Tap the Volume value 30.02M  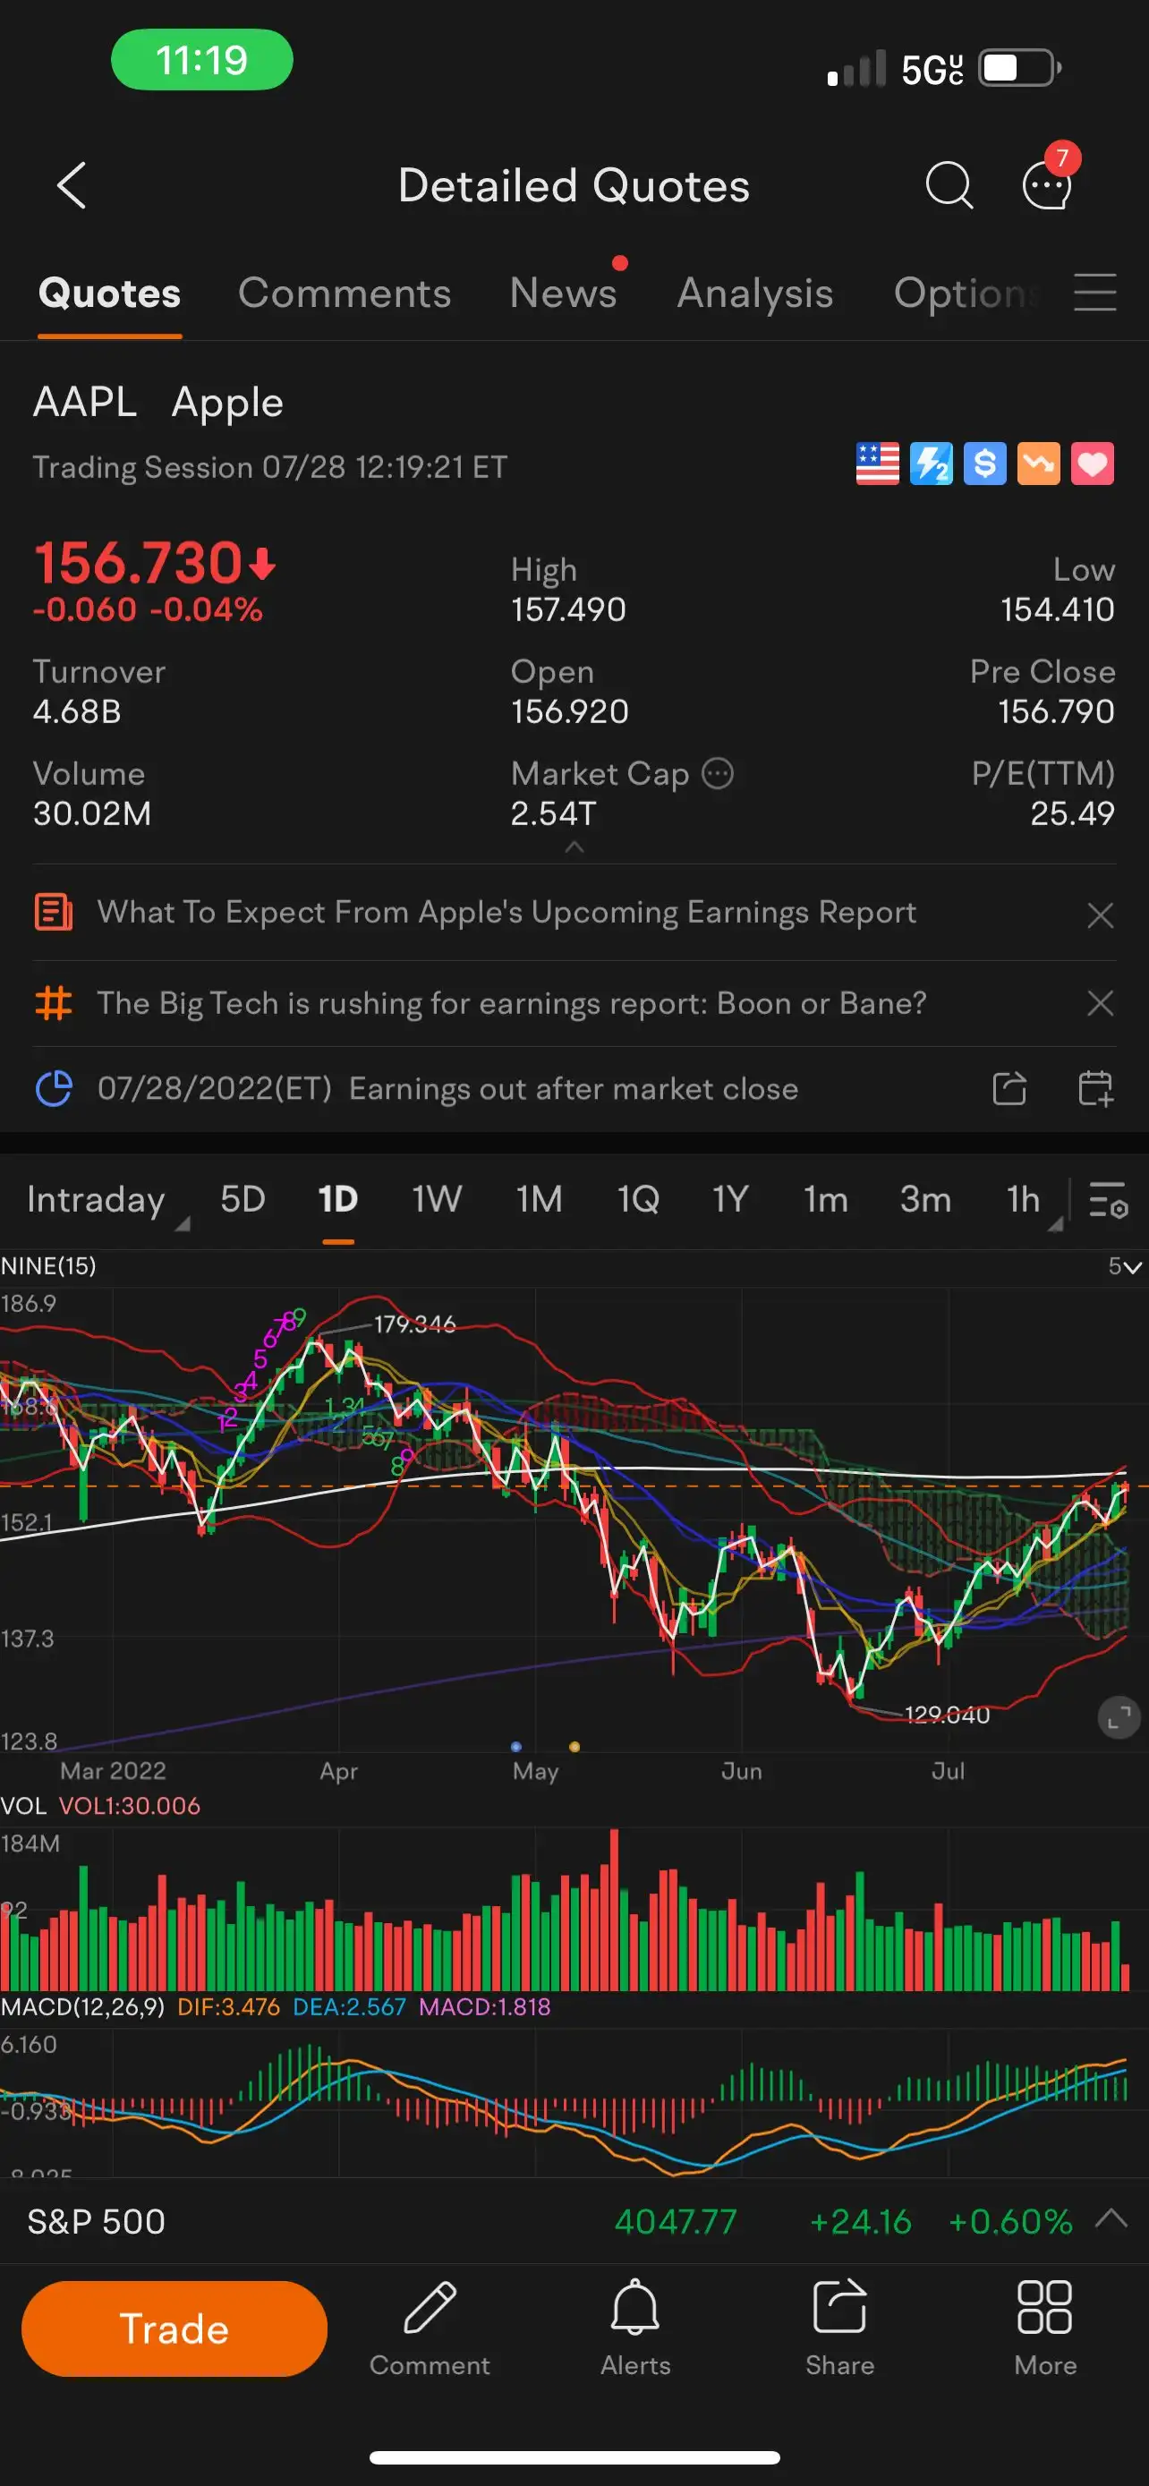click(x=91, y=813)
